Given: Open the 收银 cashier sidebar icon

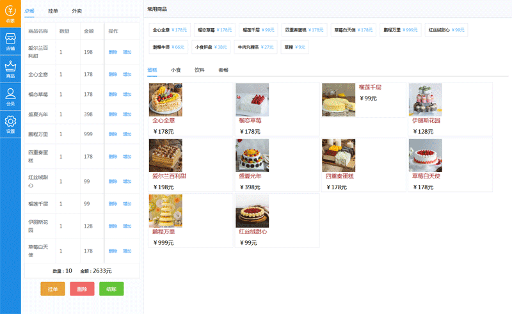Looking at the screenshot, I should (x=10, y=13).
